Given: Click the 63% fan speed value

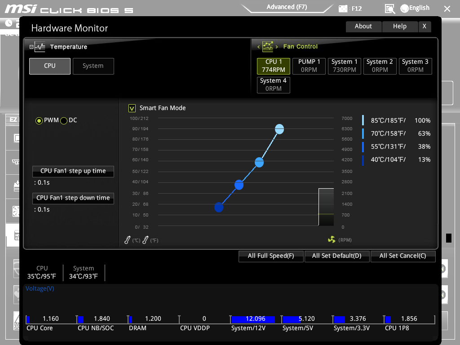Looking at the screenshot, I should pyautogui.click(x=424, y=134).
